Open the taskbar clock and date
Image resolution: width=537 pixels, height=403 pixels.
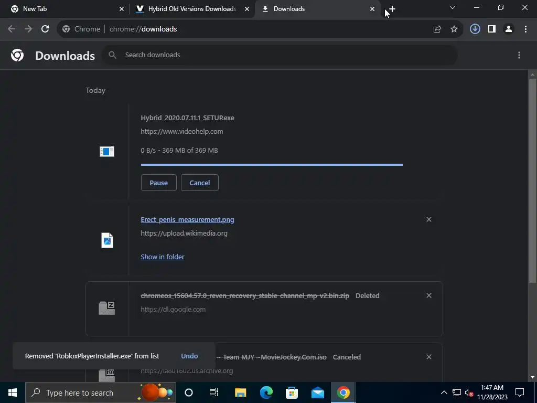coord(492,393)
